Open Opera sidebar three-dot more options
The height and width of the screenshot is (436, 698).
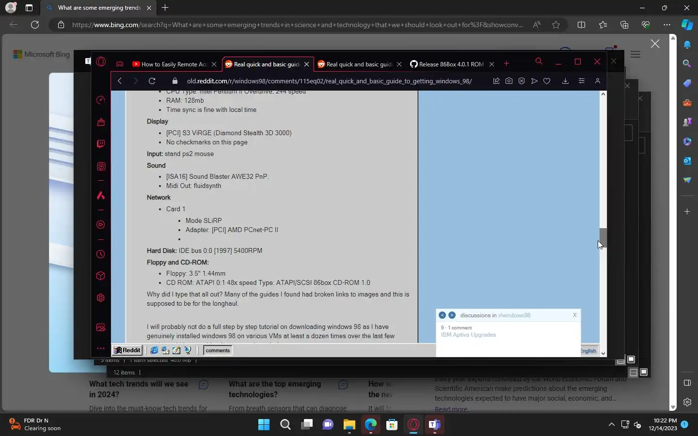pos(101,348)
